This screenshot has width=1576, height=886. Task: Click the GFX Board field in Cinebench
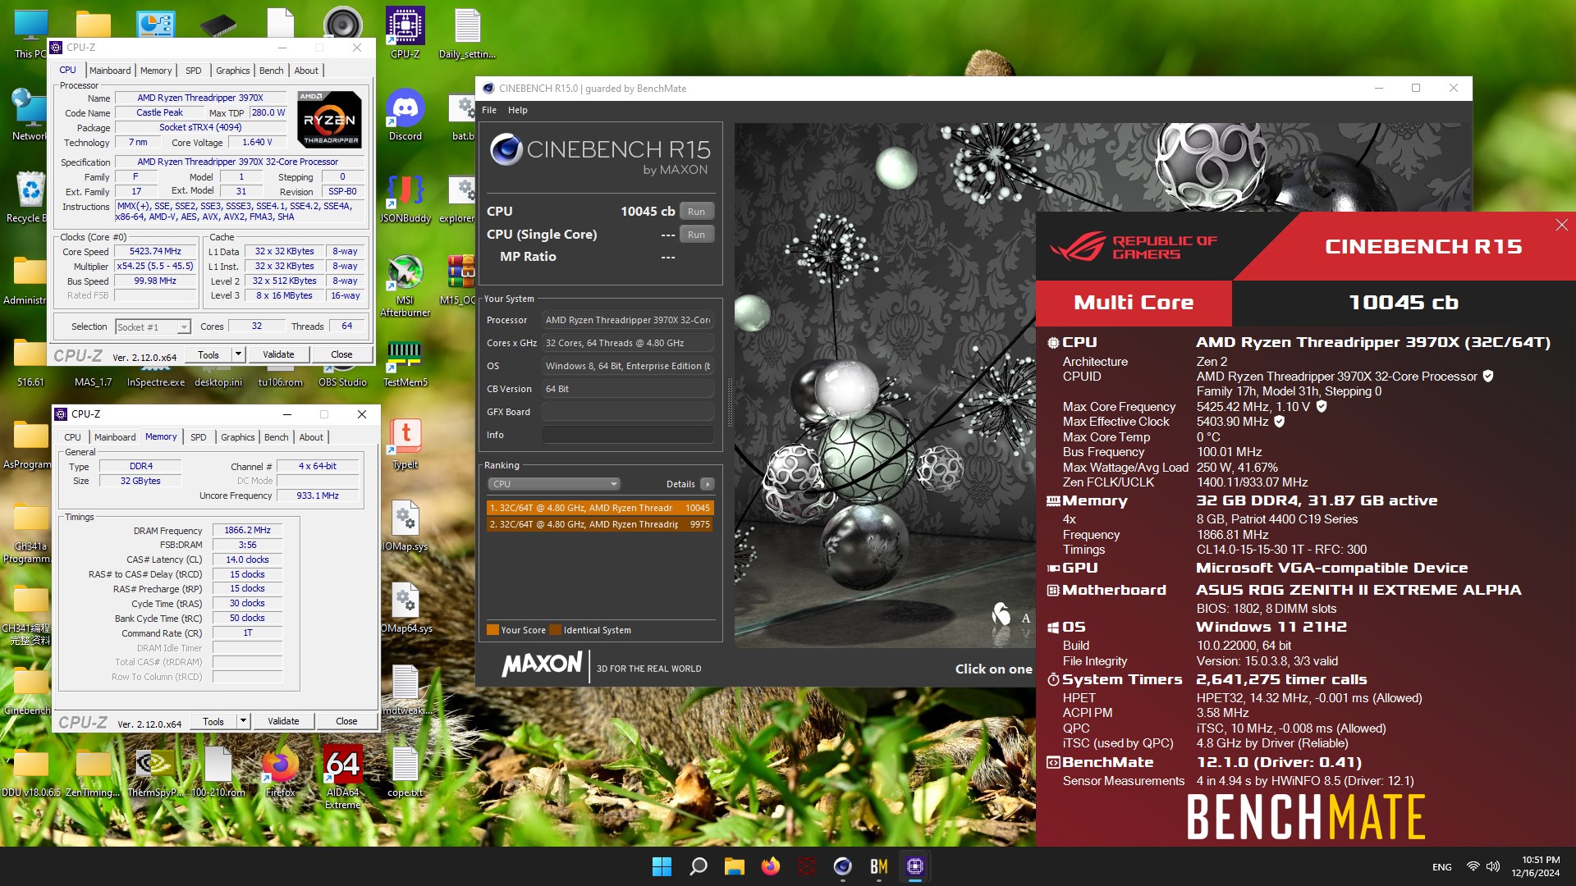[627, 412]
